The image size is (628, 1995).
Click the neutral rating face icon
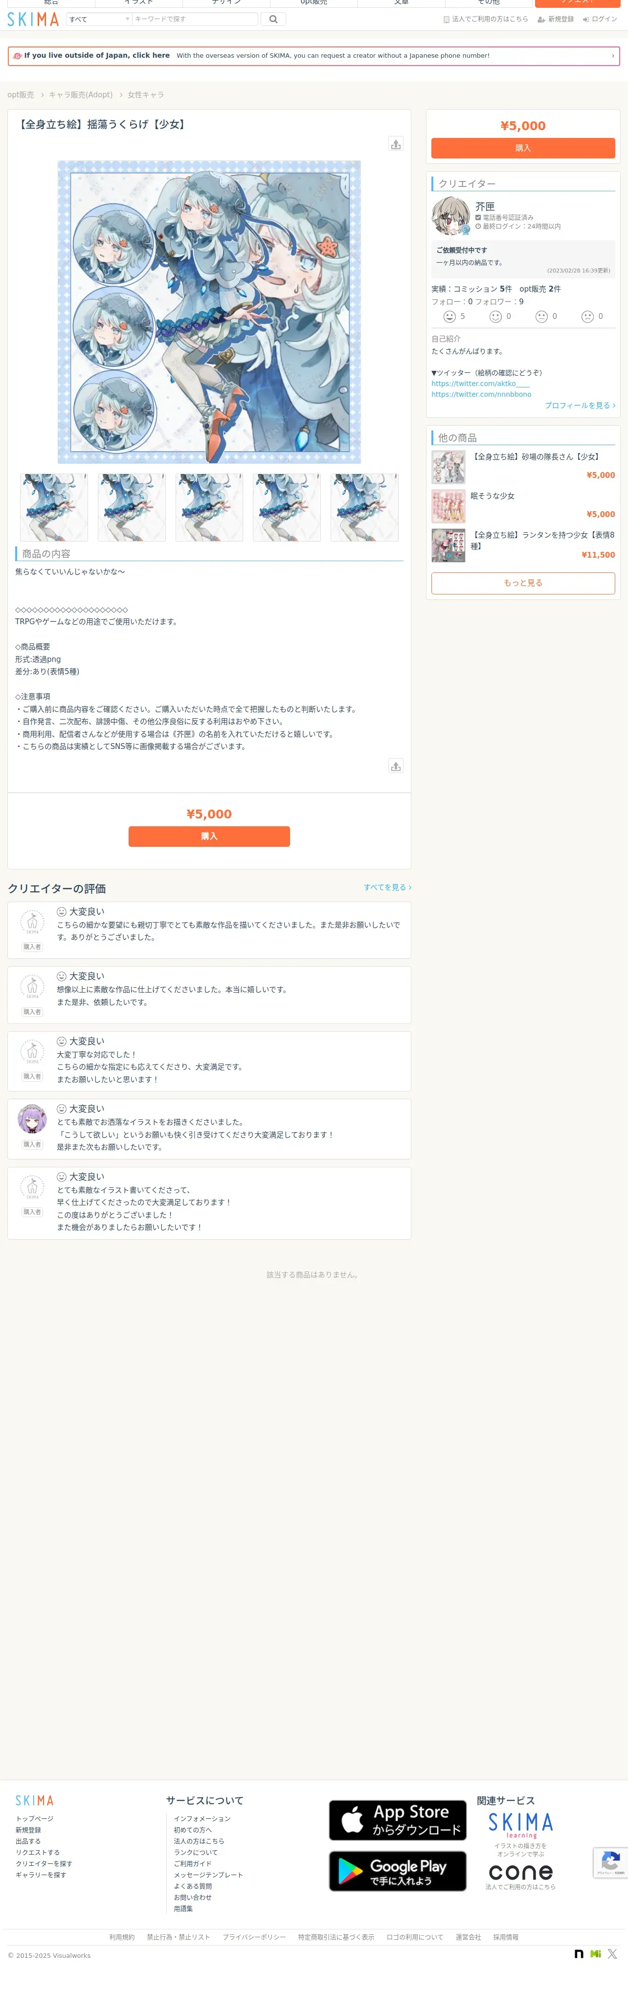(x=542, y=317)
